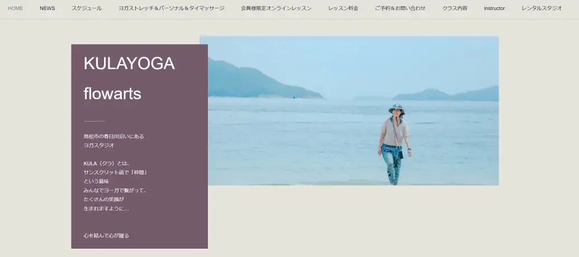Click the ヨガスタジオ text line

coord(98,145)
